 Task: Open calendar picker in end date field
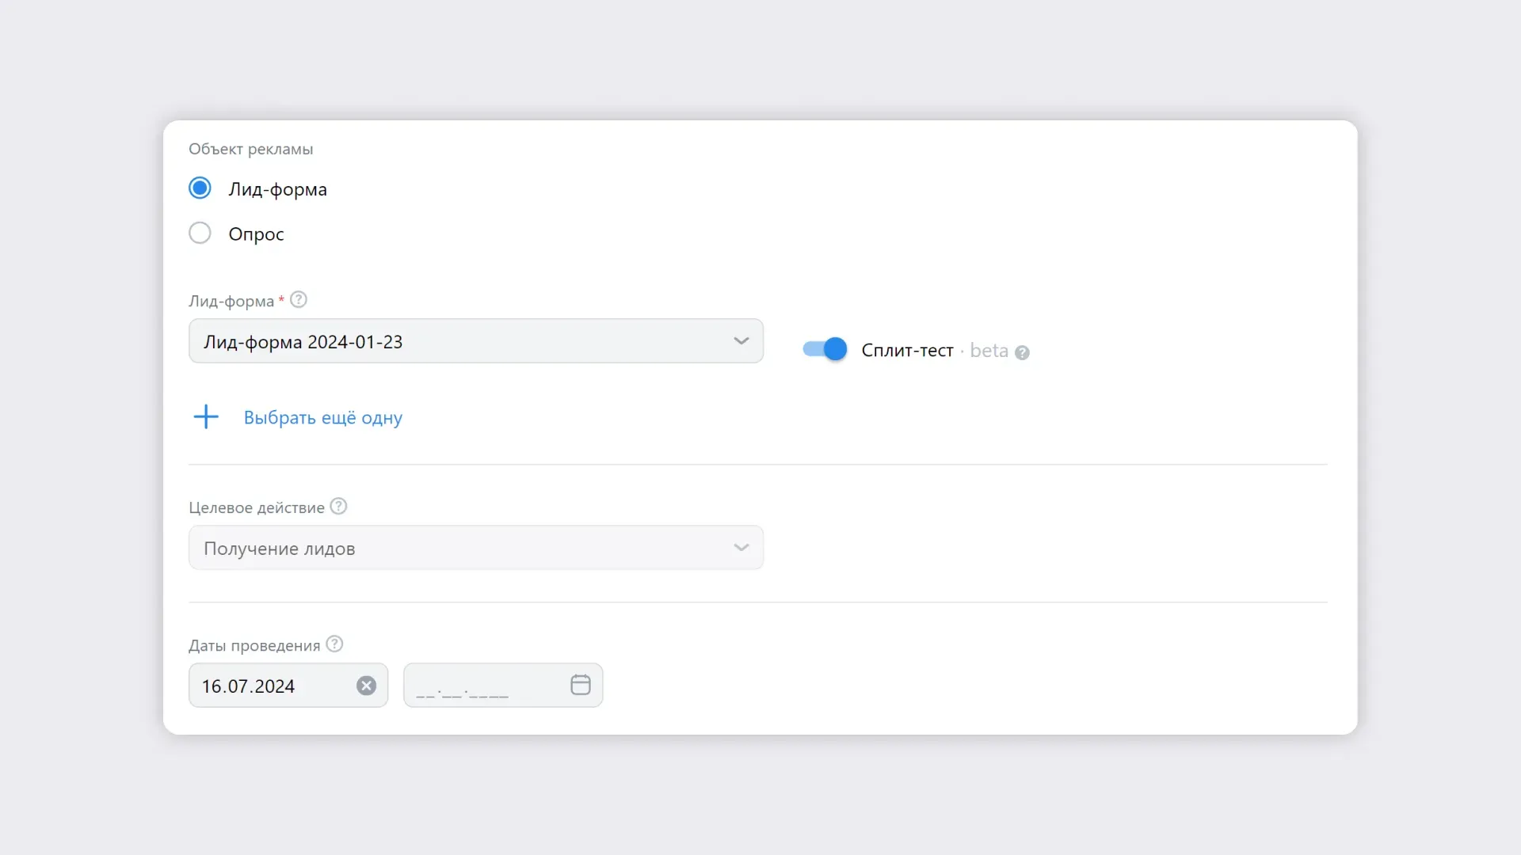580,685
